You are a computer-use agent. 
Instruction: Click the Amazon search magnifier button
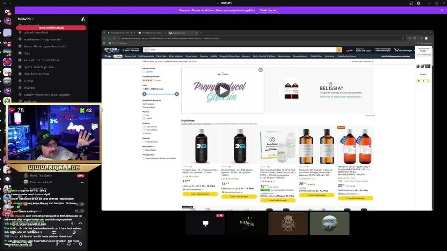click(x=339, y=50)
